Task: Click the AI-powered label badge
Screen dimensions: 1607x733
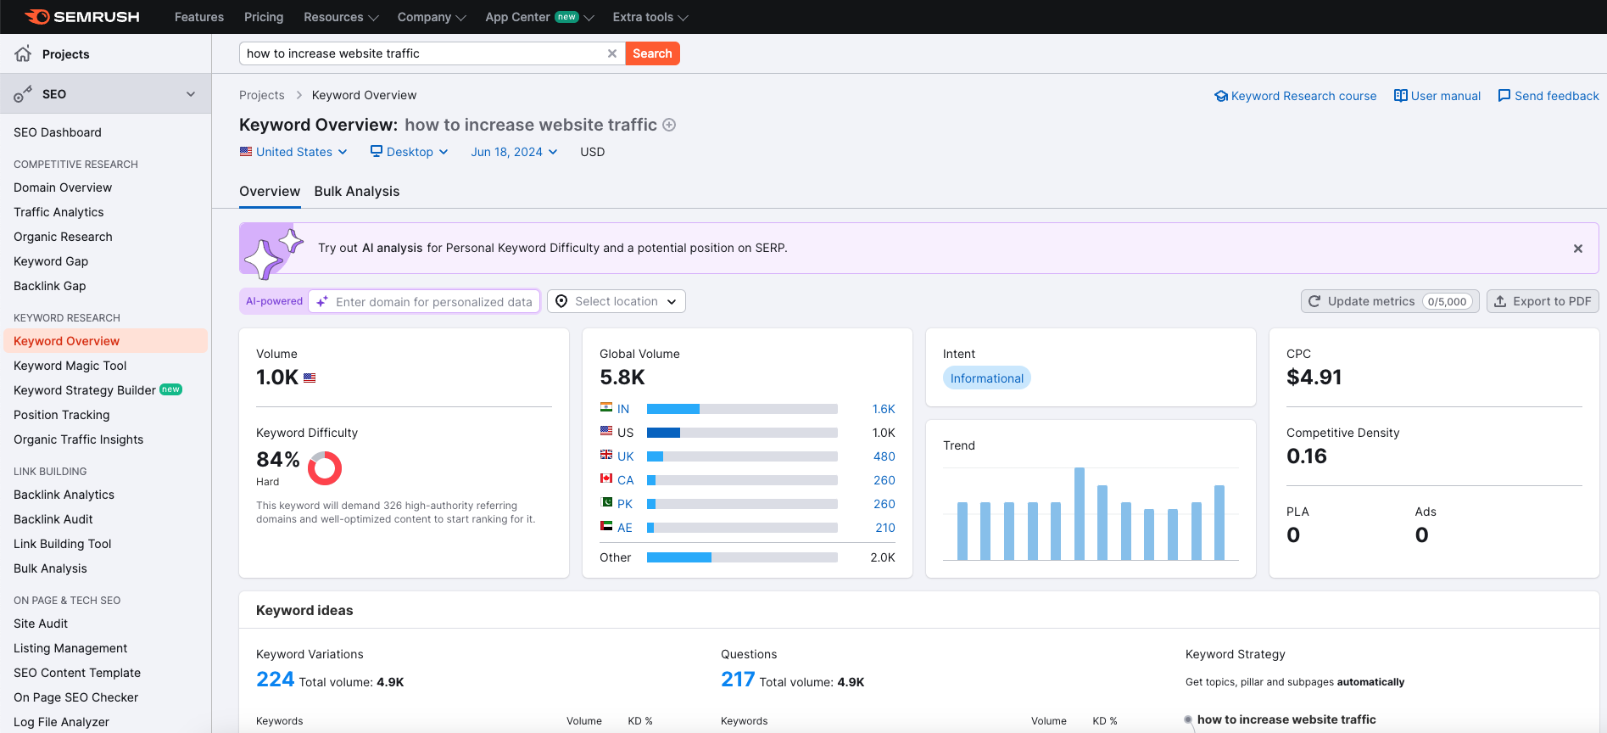Action: click(274, 301)
